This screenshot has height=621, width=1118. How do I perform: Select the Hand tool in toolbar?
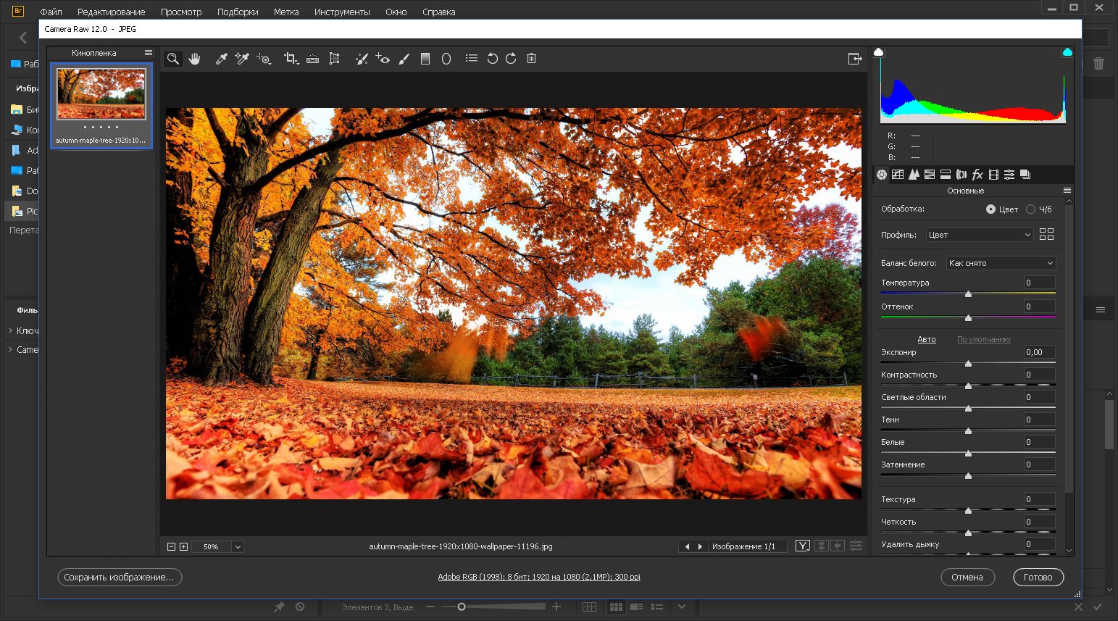click(x=194, y=59)
